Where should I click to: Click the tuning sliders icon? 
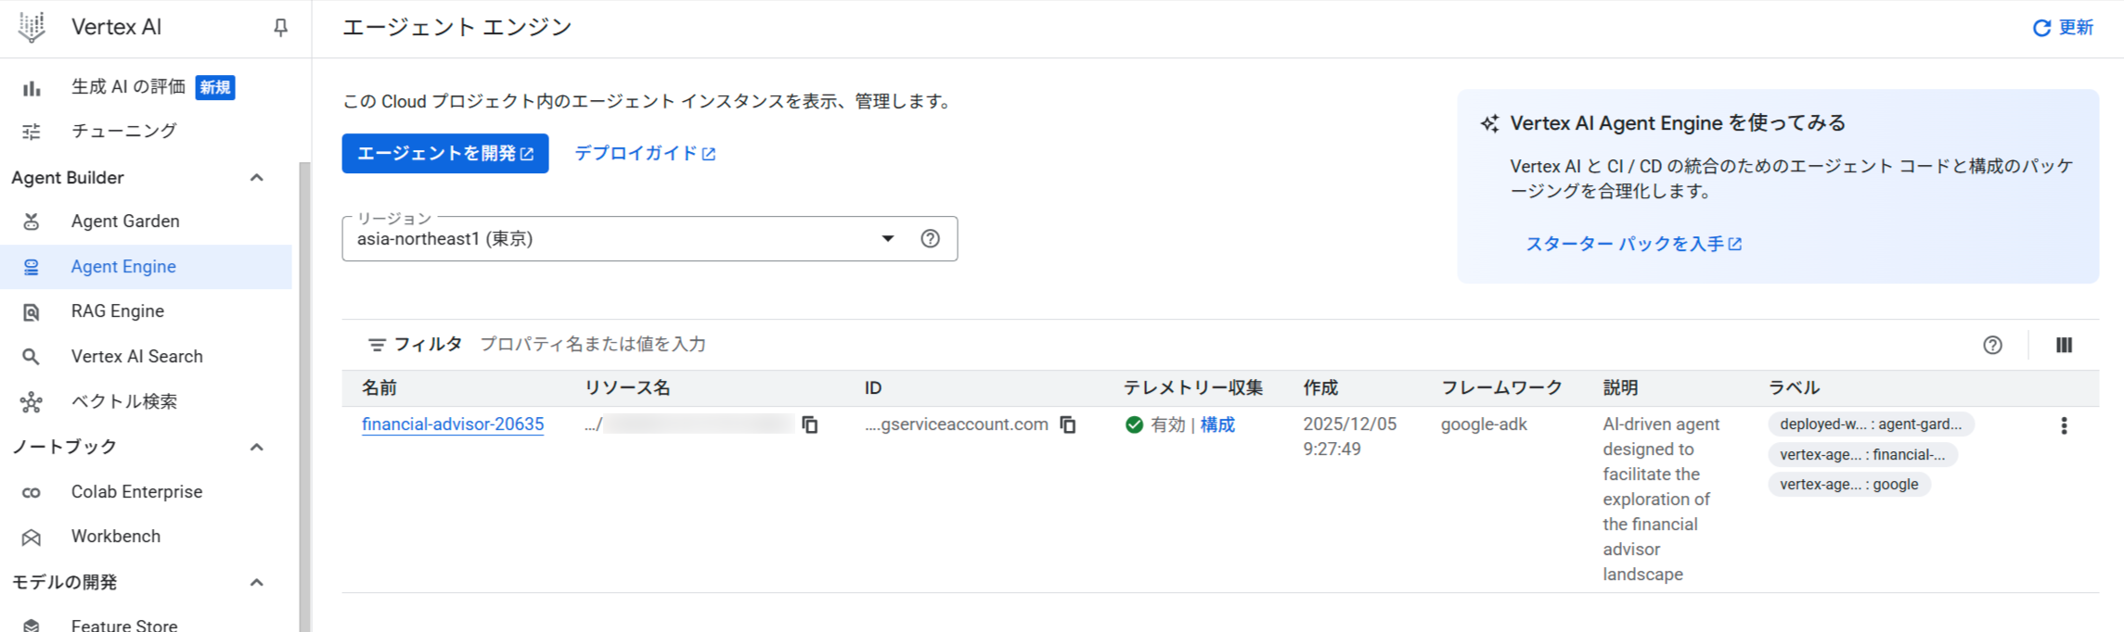[32, 132]
